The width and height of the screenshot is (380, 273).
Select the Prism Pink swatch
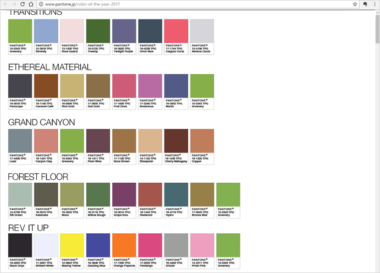(x=201, y=246)
